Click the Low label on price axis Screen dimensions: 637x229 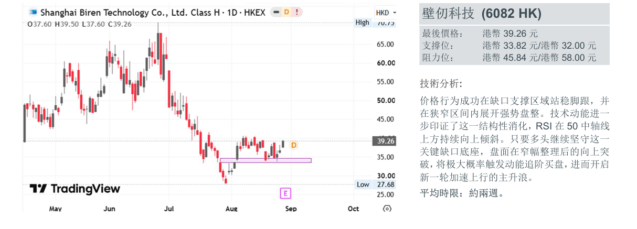click(x=363, y=184)
